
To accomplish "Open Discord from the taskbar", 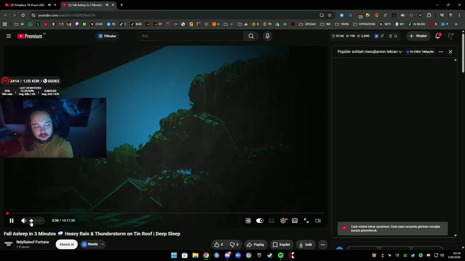I will point(227,255).
